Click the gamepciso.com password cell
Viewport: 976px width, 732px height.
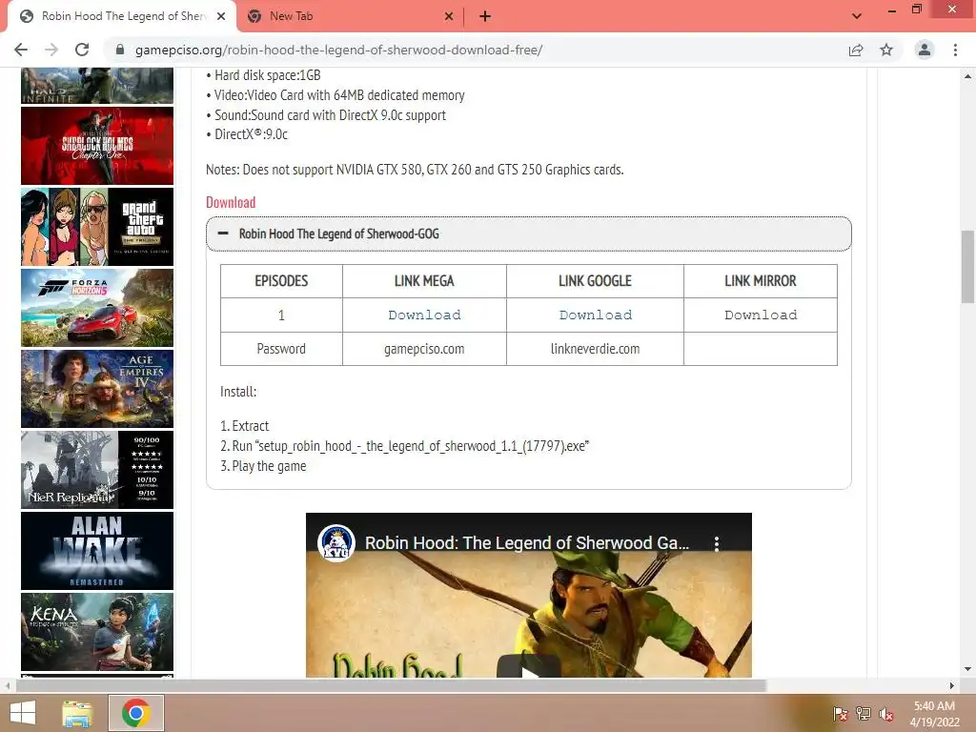point(424,349)
